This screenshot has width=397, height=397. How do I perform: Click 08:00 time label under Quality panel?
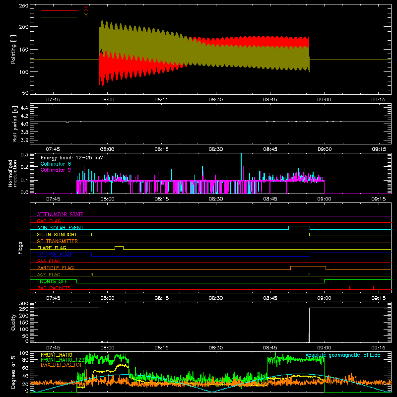[x=107, y=348]
